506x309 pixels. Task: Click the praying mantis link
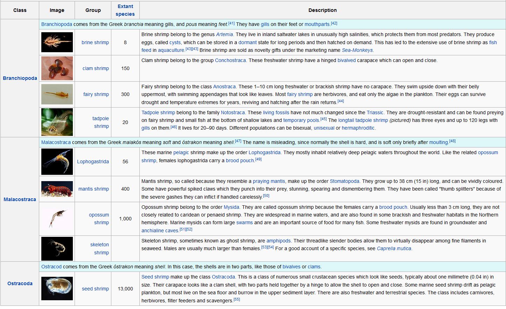click(x=269, y=181)
